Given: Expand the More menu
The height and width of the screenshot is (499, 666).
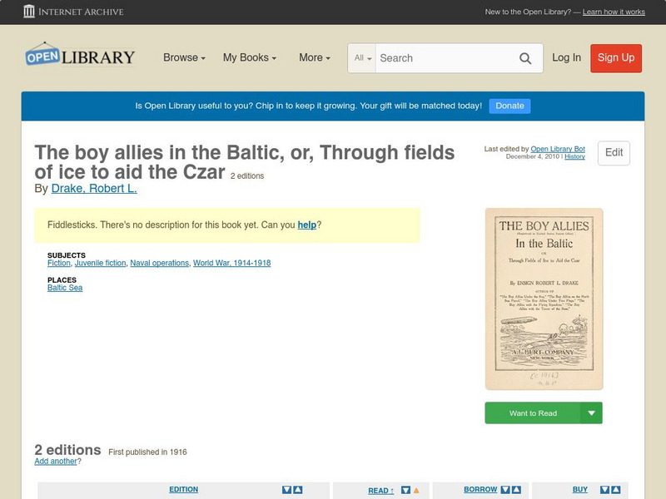Looking at the screenshot, I should tap(313, 57).
